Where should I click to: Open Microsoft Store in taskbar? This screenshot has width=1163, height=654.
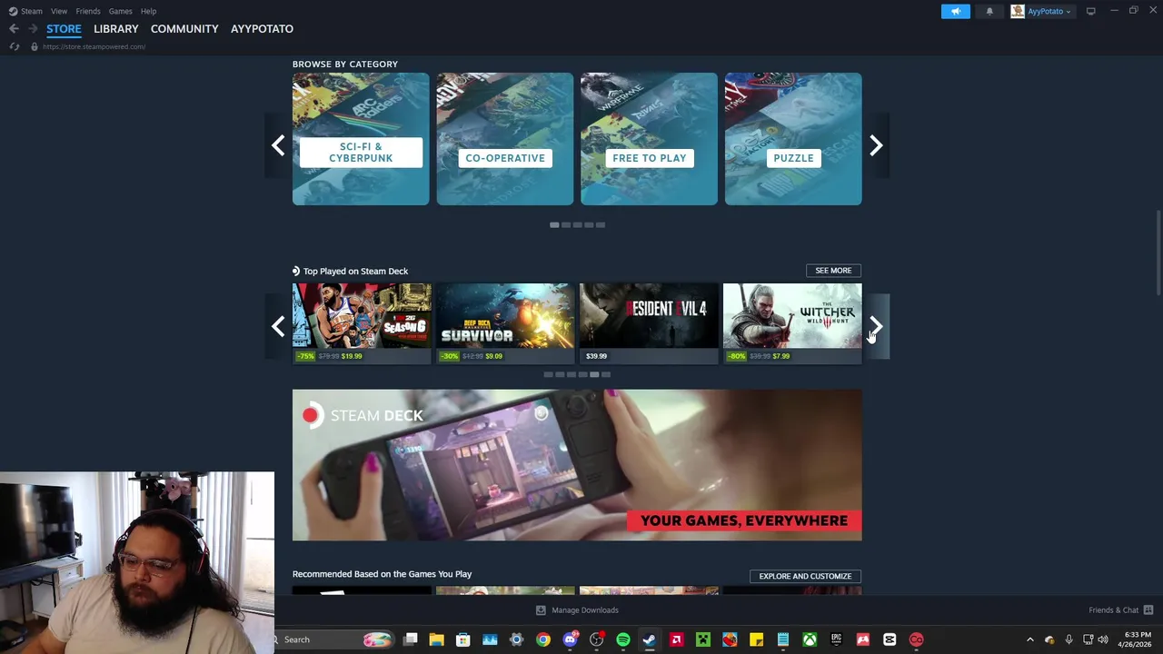[462, 639]
